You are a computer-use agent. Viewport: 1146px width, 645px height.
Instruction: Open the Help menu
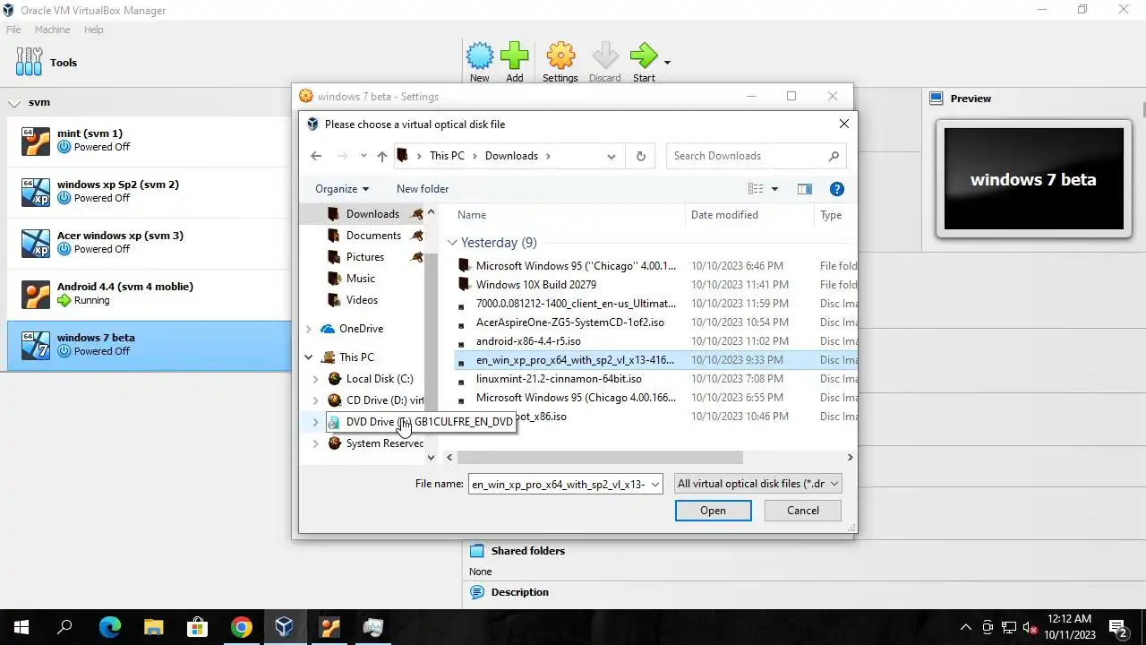(x=94, y=30)
